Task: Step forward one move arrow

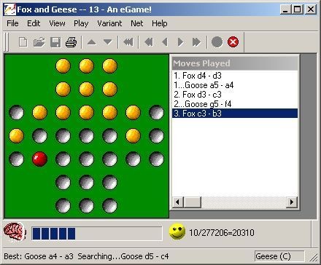Action: point(180,42)
